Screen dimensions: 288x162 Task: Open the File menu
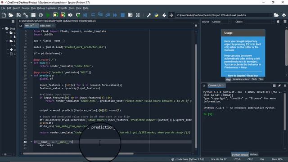coord(3,8)
